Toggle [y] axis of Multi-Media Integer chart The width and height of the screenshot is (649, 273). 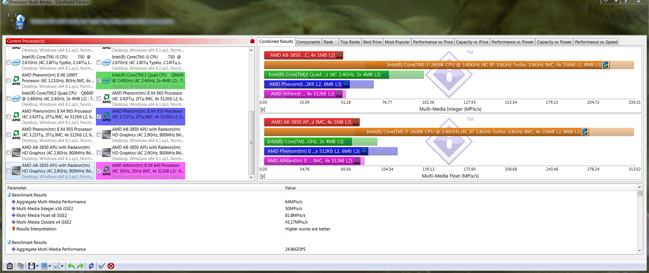(263, 109)
